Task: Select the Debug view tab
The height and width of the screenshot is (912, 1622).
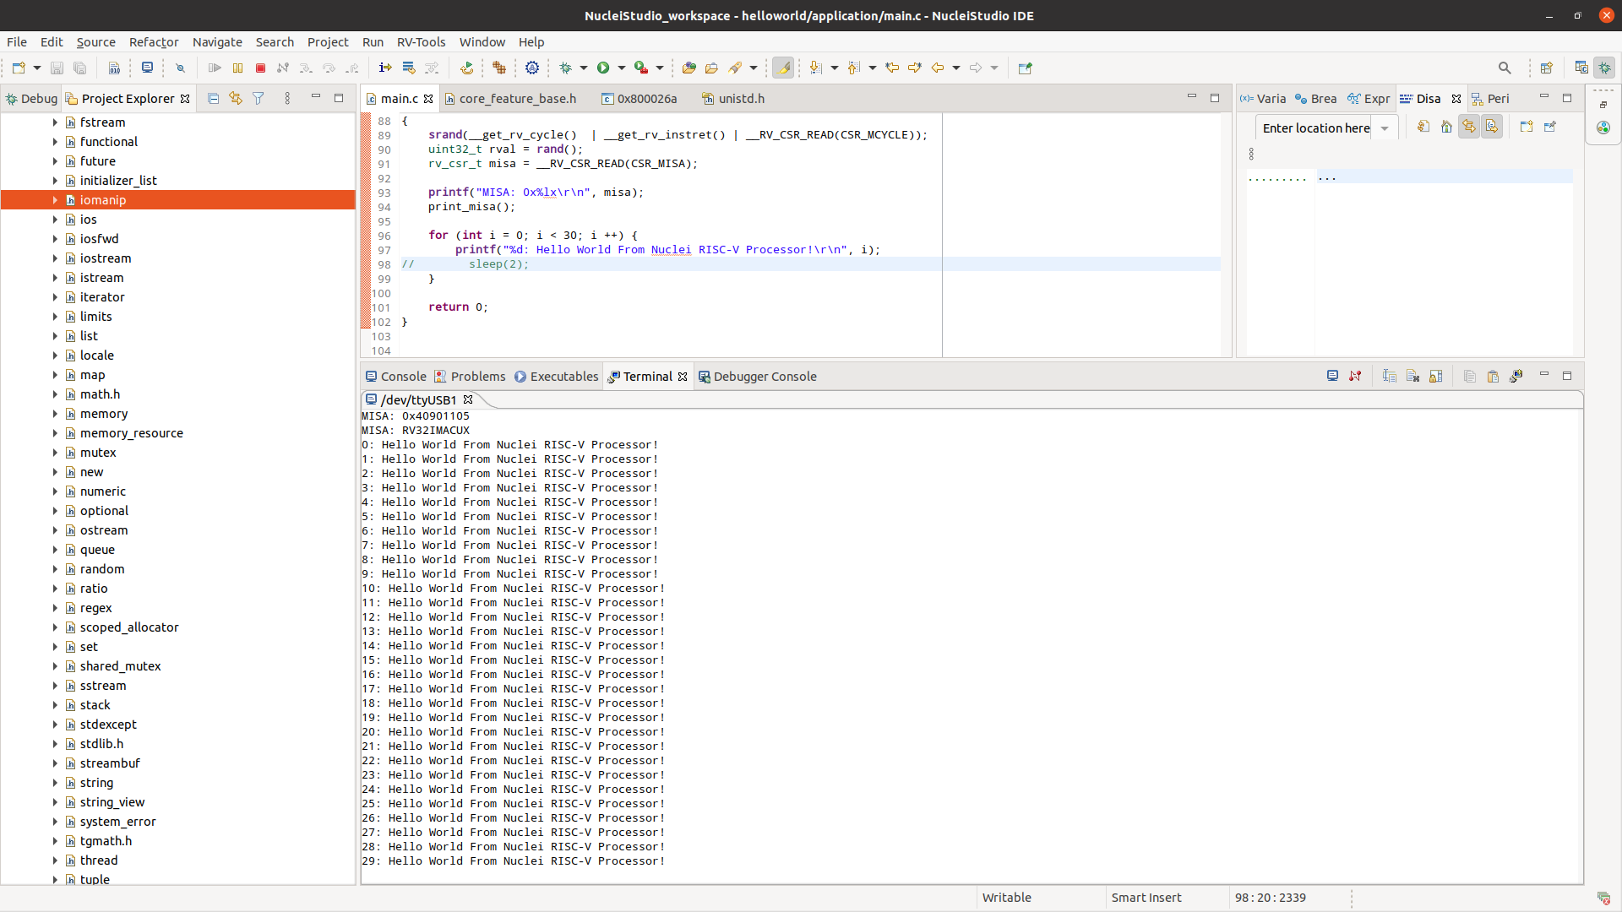Action: [x=31, y=99]
